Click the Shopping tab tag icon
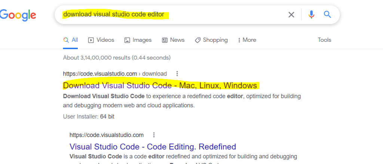 tap(197, 40)
